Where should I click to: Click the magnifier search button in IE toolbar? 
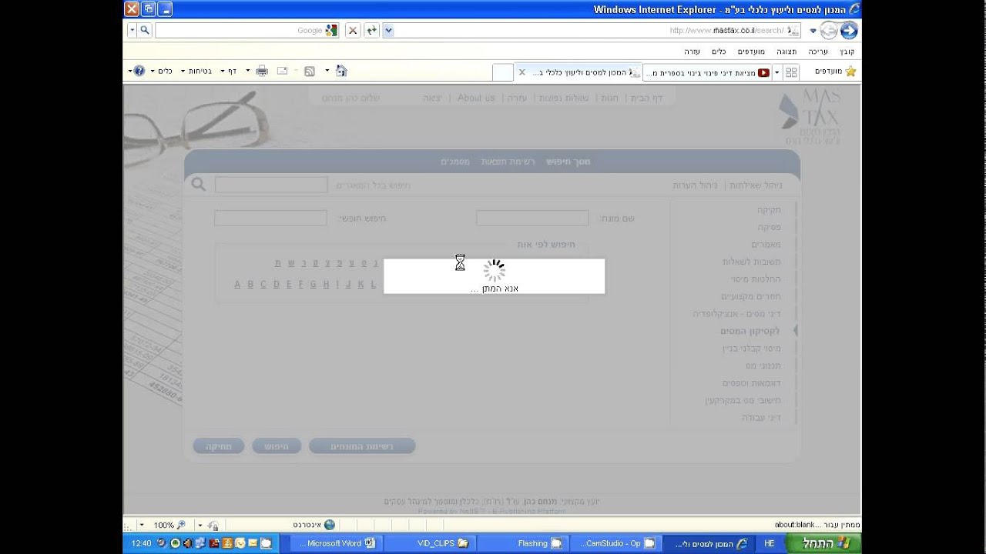click(144, 30)
